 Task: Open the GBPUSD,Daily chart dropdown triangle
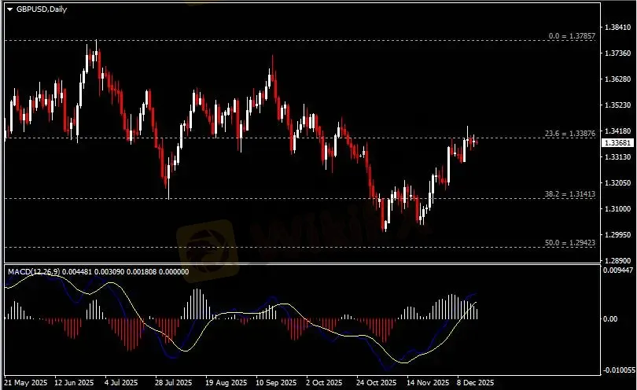click(9, 9)
